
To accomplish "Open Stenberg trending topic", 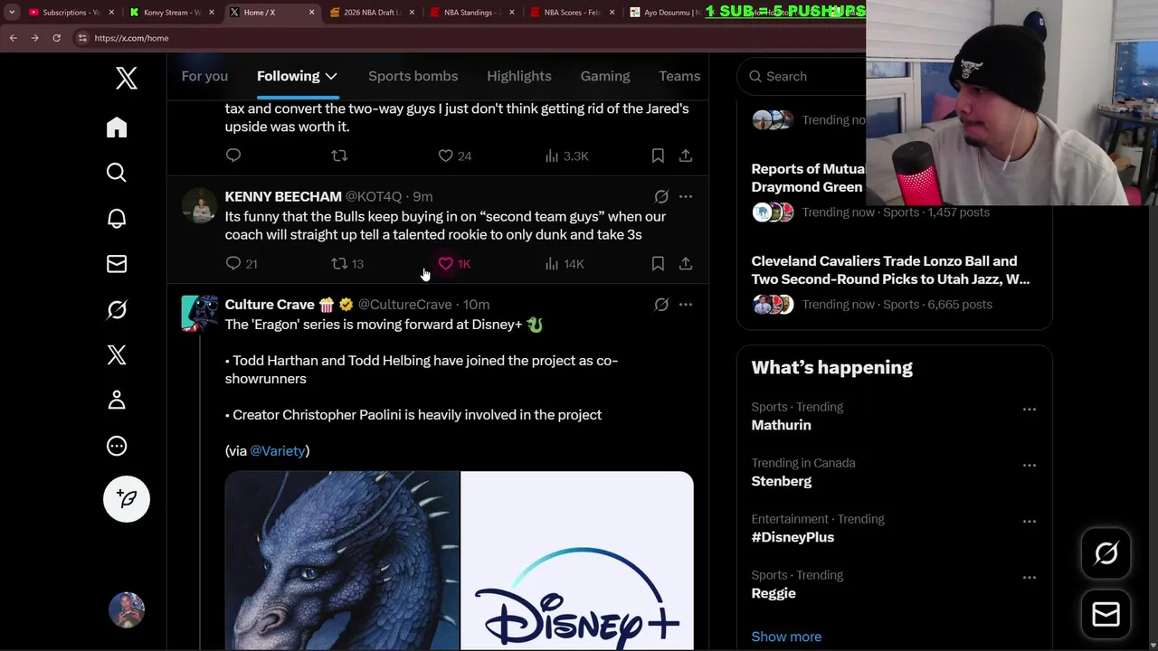I will (781, 481).
